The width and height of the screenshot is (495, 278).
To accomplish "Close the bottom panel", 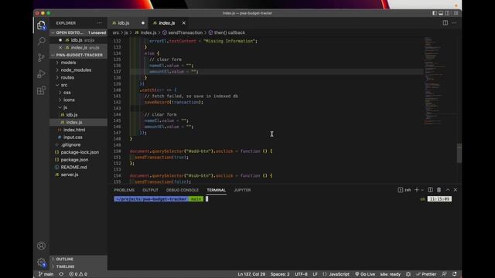I will point(456,190).
